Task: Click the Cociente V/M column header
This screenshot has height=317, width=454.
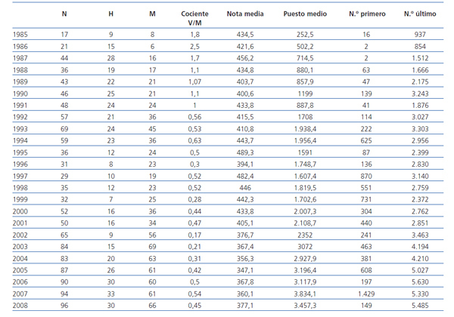Action: (x=194, y=18)
